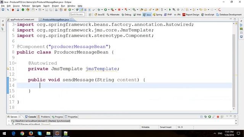The image size is (244, 137).
Task: Switch to Database Development perspective
Action: point(229,14)
